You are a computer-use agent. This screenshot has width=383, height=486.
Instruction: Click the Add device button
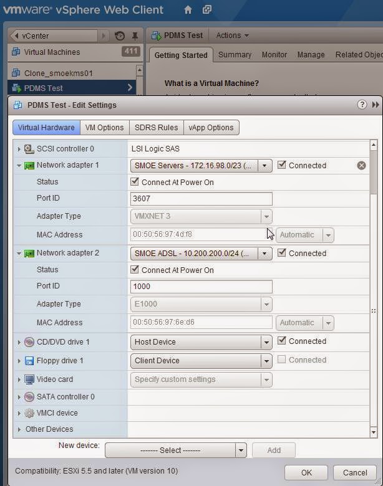(274, 450)
